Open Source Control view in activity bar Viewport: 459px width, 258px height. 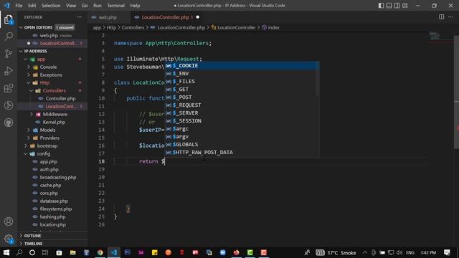click(9, 54)
